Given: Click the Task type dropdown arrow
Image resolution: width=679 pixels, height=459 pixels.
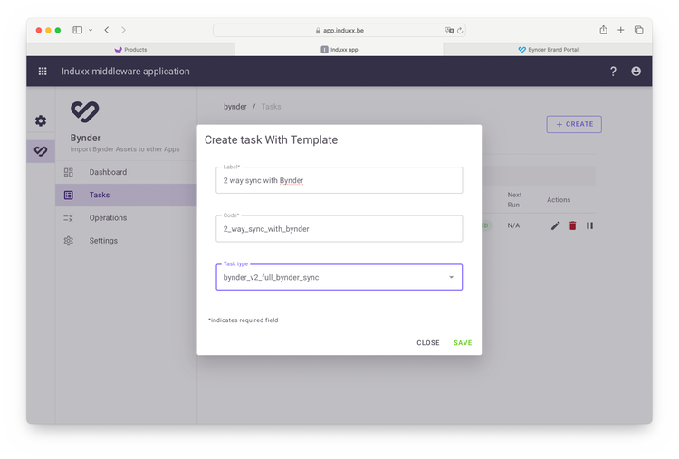Looking at the screenshot, I should [451, 277].
